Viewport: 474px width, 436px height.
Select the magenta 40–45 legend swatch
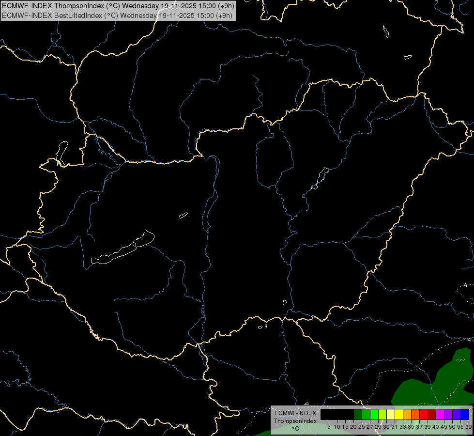point(440,414)
